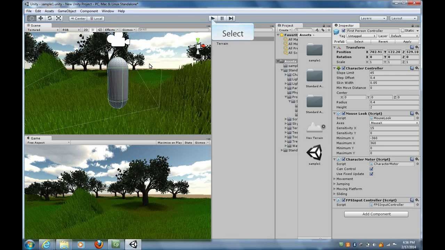Toggle FPSInput Controller enabled checkbox

tap(343, 200)
